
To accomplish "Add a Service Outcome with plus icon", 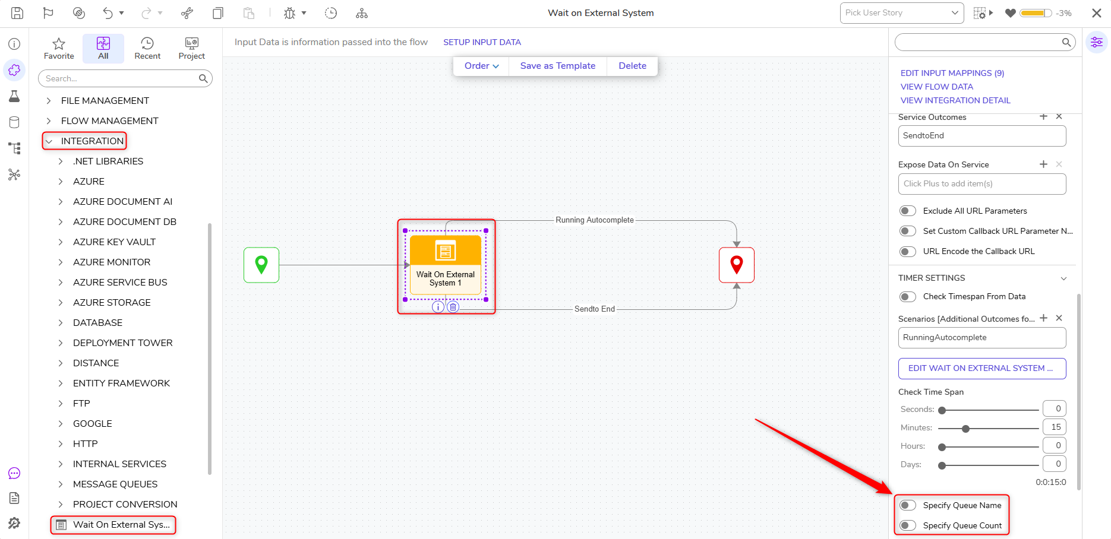I will coord(1043,116).
